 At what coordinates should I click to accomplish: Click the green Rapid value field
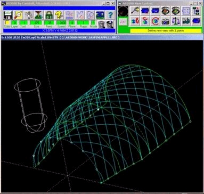[x=83, y=23]
